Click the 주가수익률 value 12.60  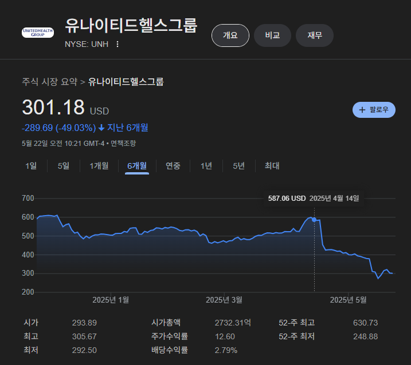pos(225,336)
